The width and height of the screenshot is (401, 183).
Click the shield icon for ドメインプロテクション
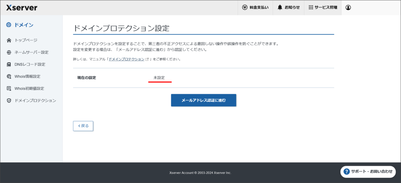click(x=9, y=101)
